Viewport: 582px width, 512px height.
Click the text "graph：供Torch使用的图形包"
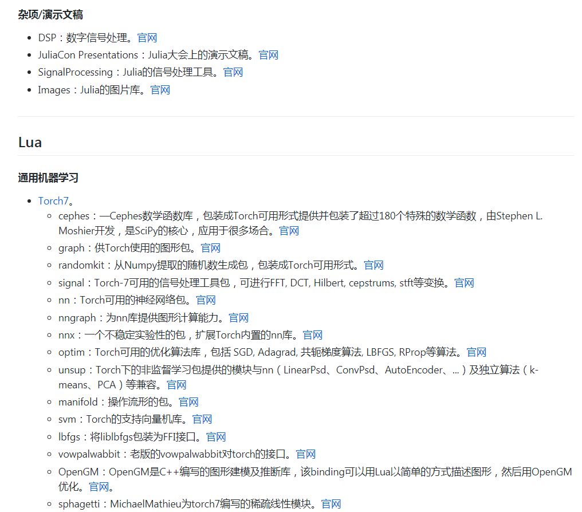coord(125,248)
